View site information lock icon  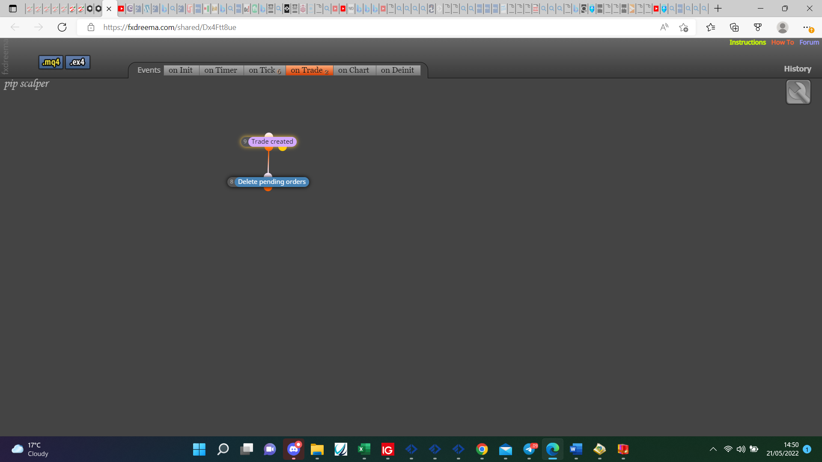(x=91, y=27)
